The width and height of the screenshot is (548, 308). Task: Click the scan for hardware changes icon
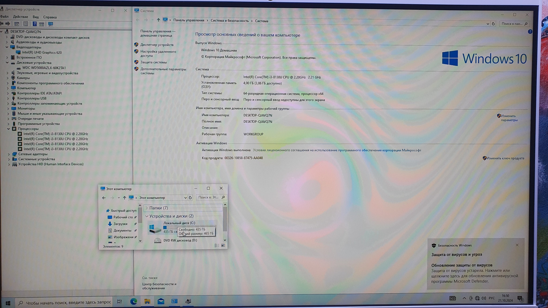pos(50,24)
